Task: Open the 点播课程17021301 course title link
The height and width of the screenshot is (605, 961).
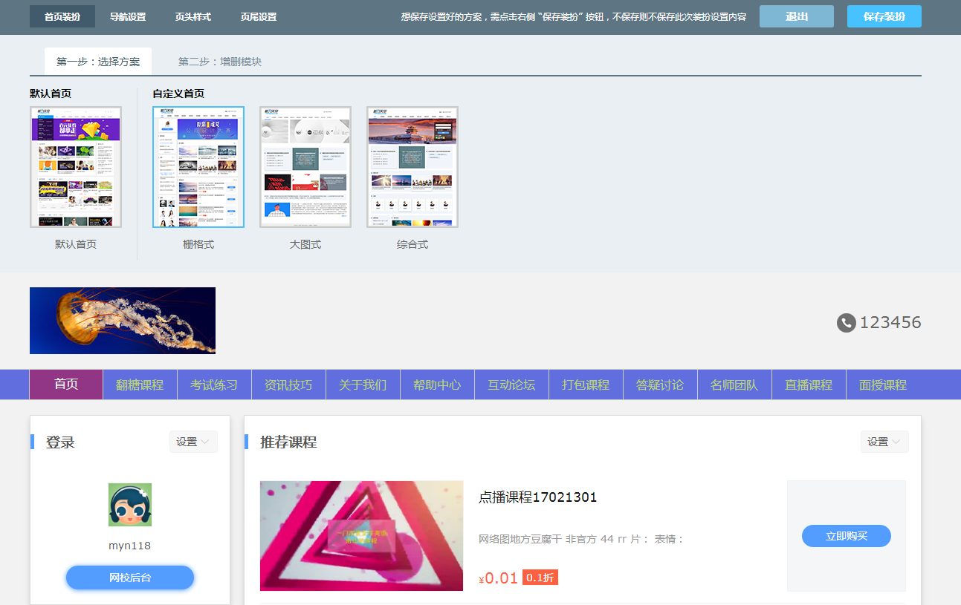Action: (537, 497)
